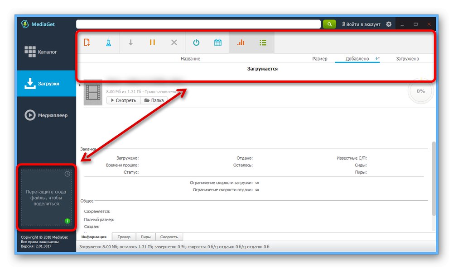Switch to the Трекер tab
The height and width of the screenshot is (269, 453).
[124, 237]
